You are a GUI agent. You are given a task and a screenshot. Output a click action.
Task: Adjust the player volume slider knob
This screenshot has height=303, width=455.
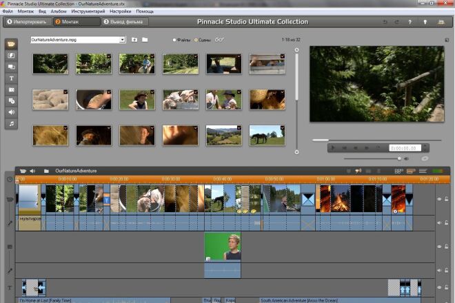(x=399, y=158)
